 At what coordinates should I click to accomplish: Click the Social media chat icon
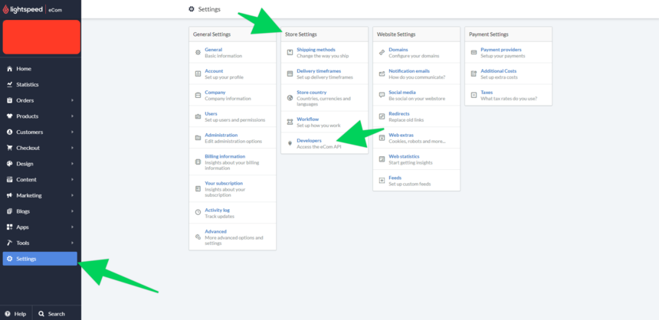click(x=382, y=95)
